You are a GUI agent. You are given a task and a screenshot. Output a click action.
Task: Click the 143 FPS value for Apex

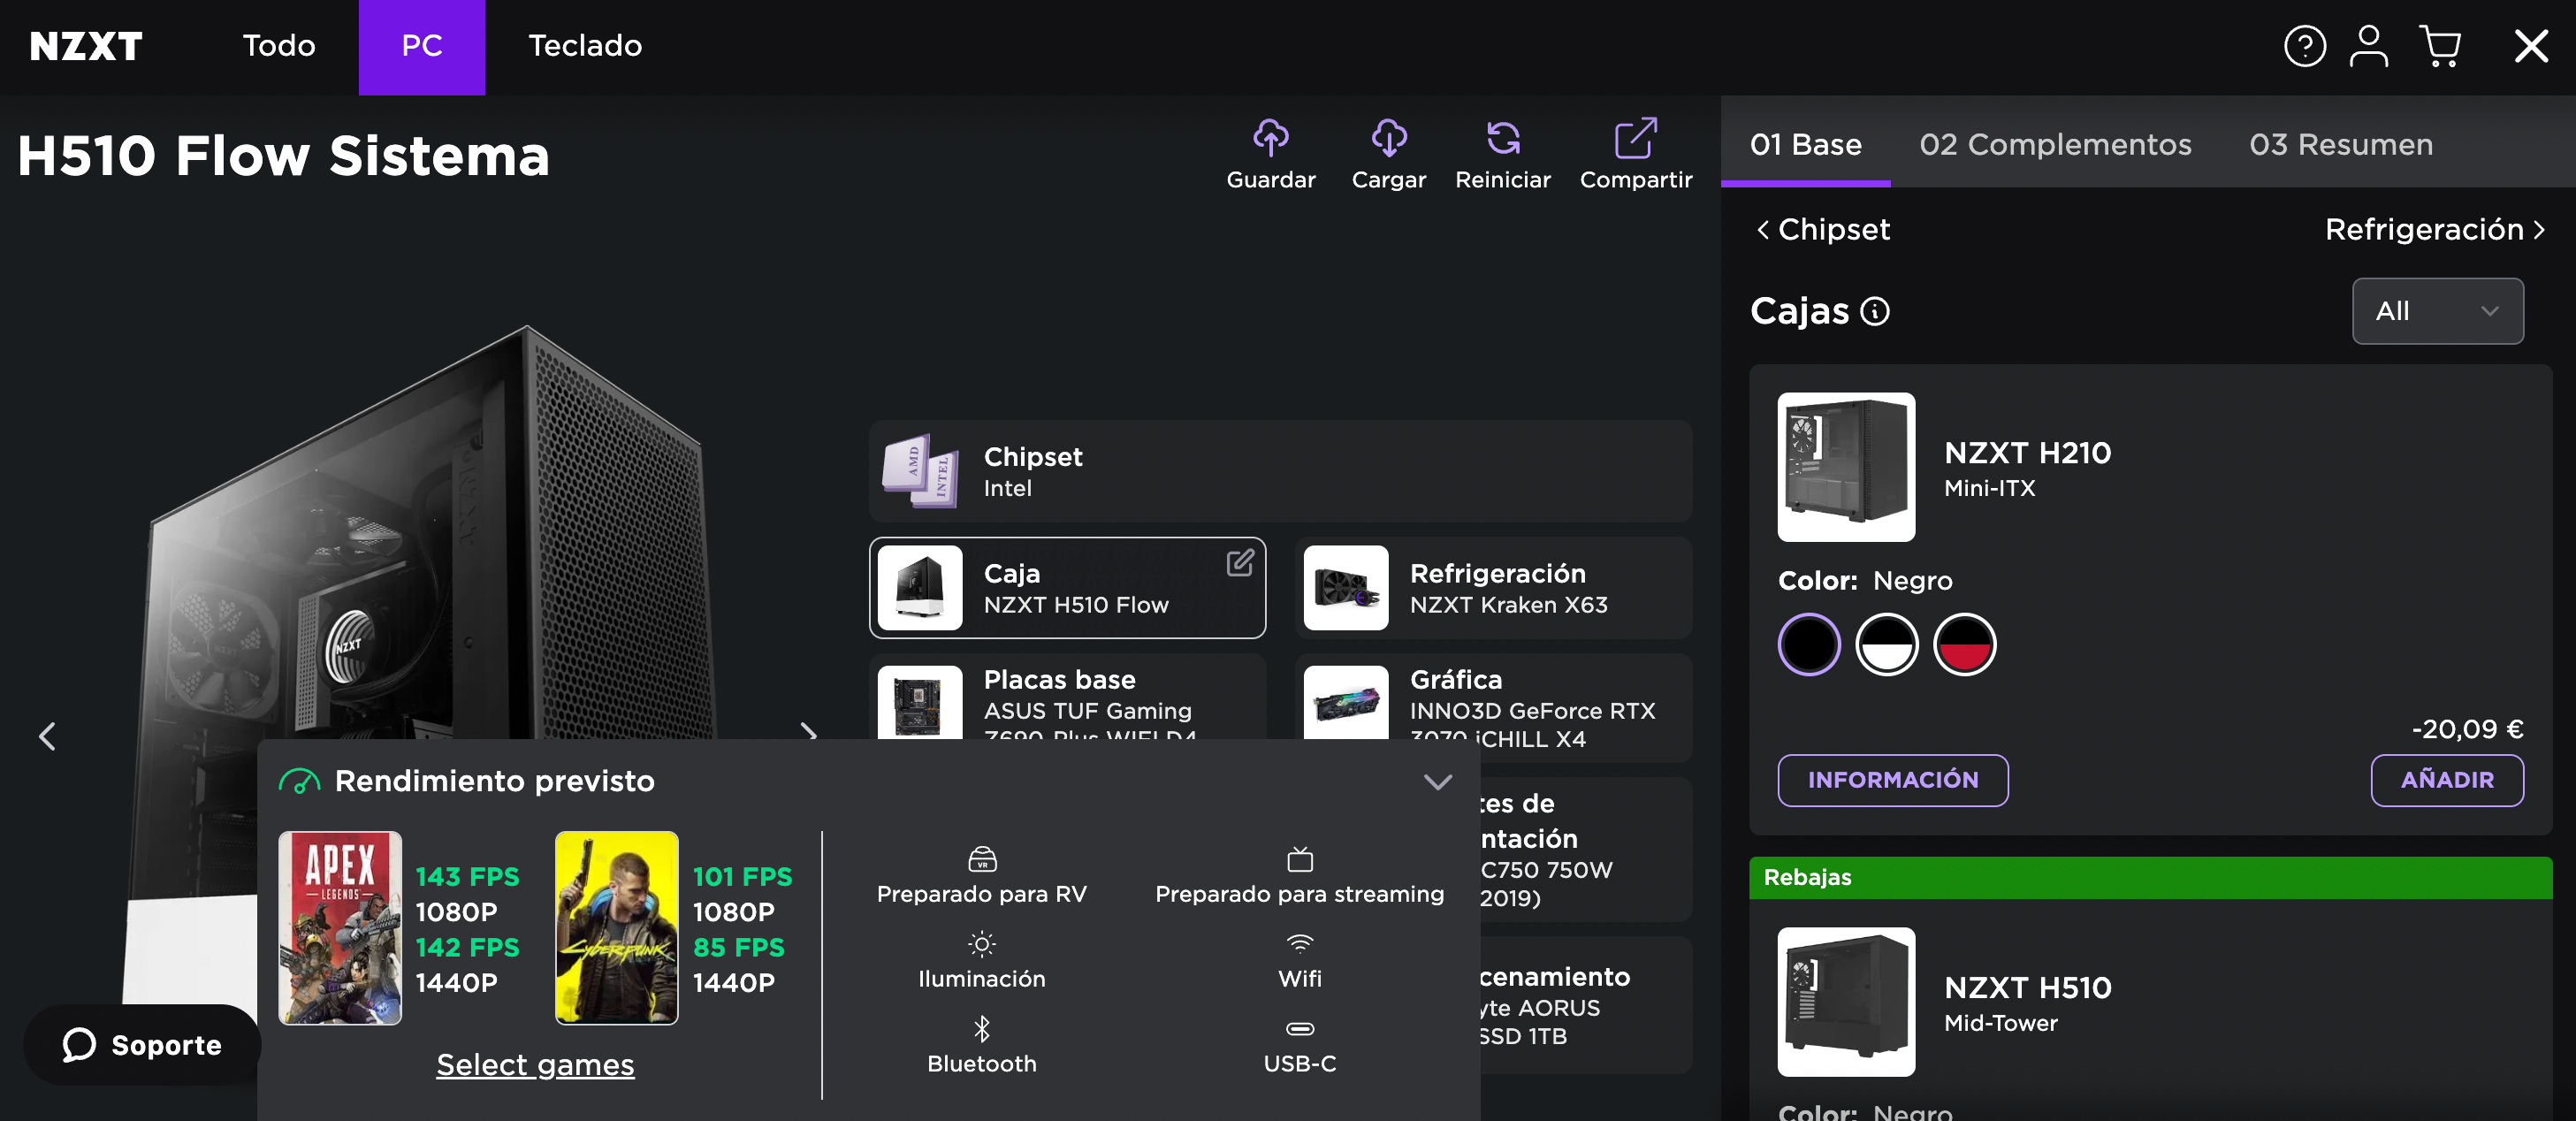coord(467,877)
